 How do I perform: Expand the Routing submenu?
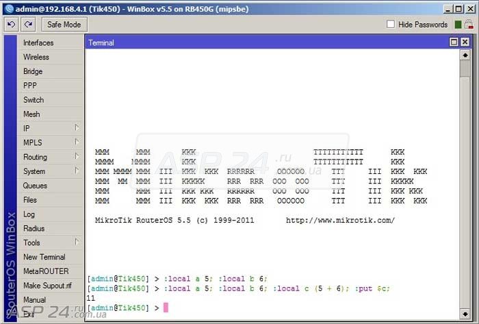(x=51, y=157)
